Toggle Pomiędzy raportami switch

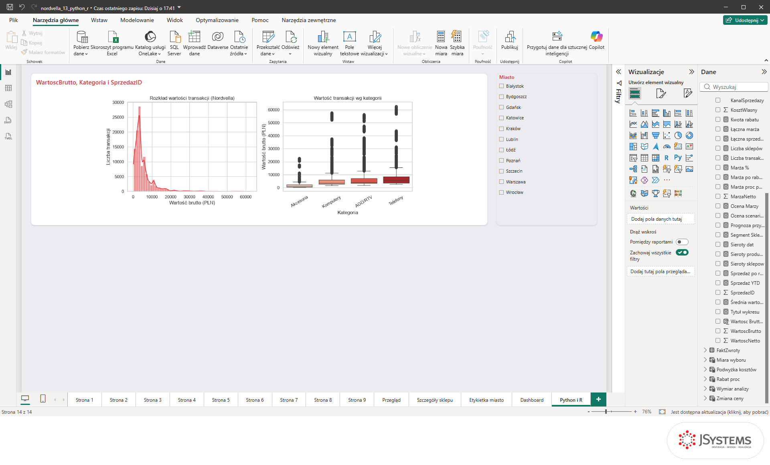click(x=682, y=242)
